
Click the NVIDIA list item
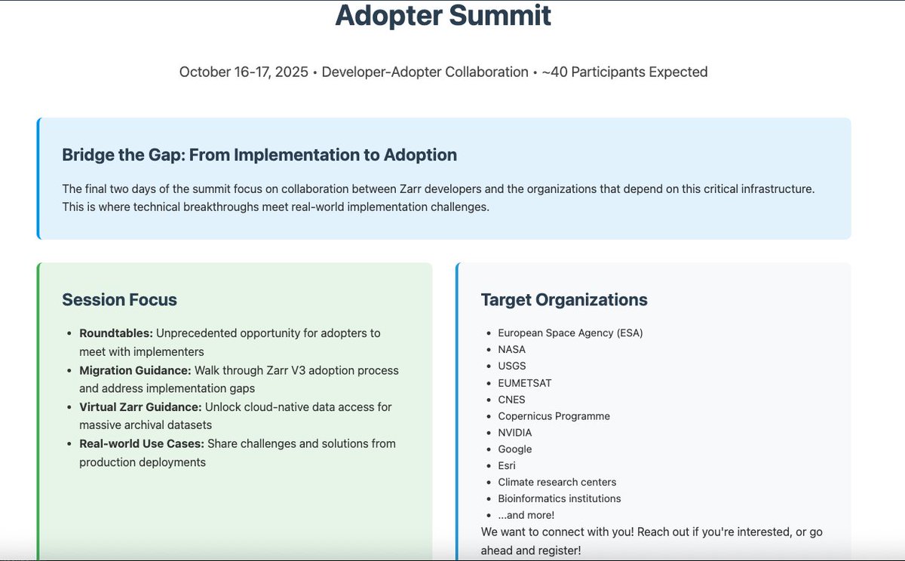[514, 433]
